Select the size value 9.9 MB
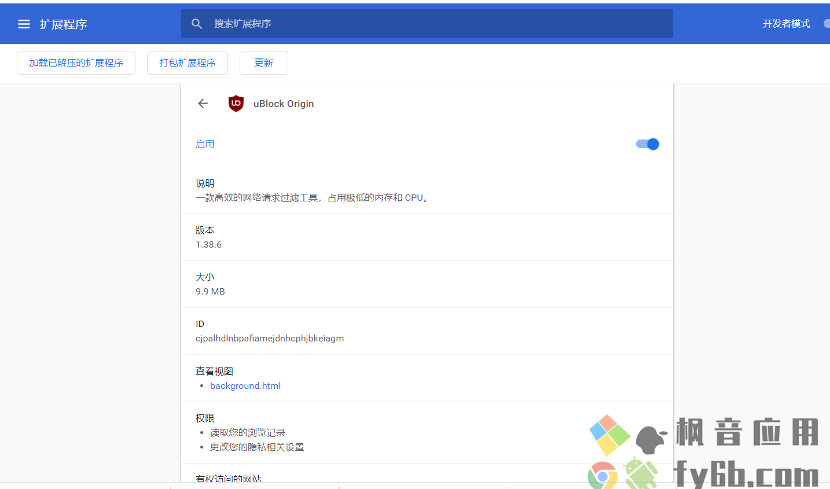This screenshot has width=830, height=489. 210,292
